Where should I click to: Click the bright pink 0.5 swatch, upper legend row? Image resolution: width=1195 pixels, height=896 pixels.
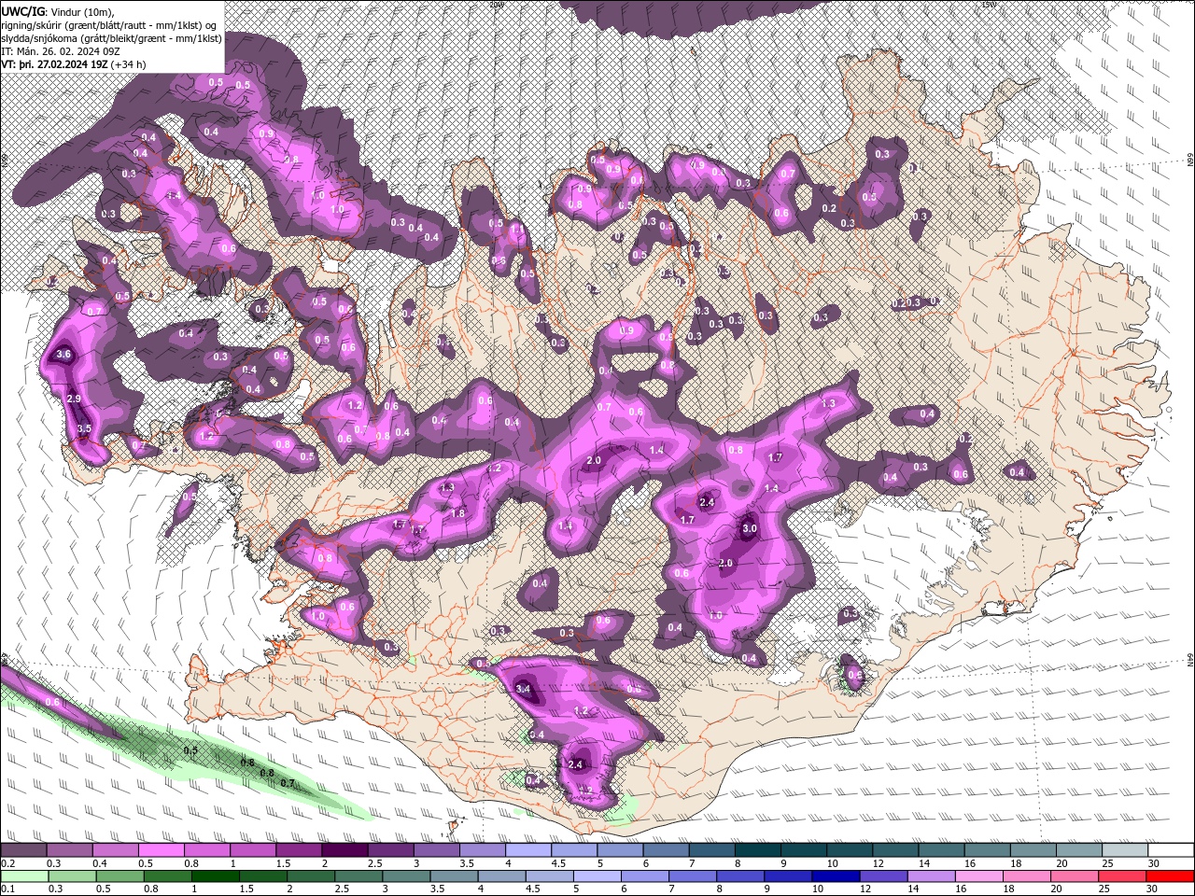[x=161, y=850]
